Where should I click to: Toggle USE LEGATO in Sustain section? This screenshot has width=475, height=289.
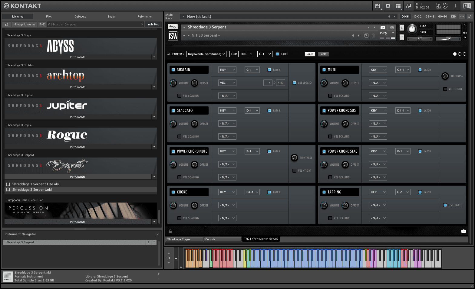pyautogui.click(x=294, y=83)
